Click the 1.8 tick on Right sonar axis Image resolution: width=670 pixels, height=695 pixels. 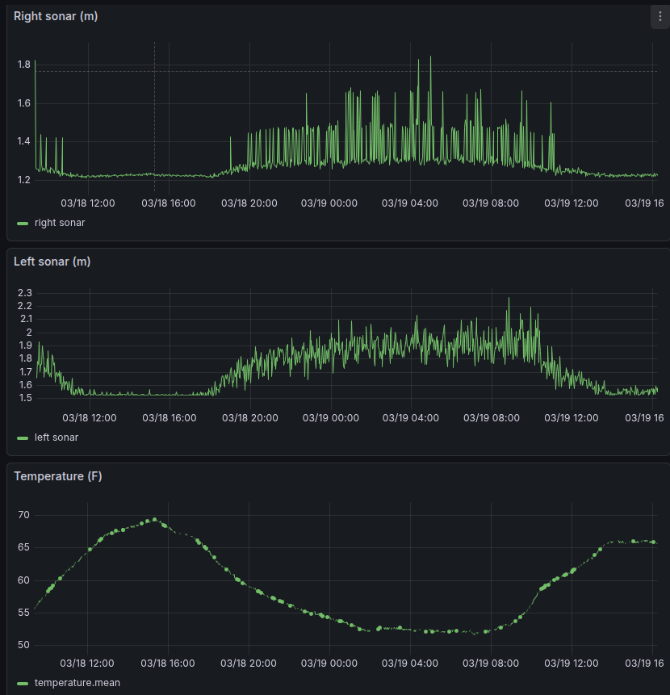pos(22,64)
